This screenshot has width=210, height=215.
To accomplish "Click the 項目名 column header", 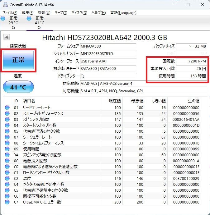I will tap(60, 101).
